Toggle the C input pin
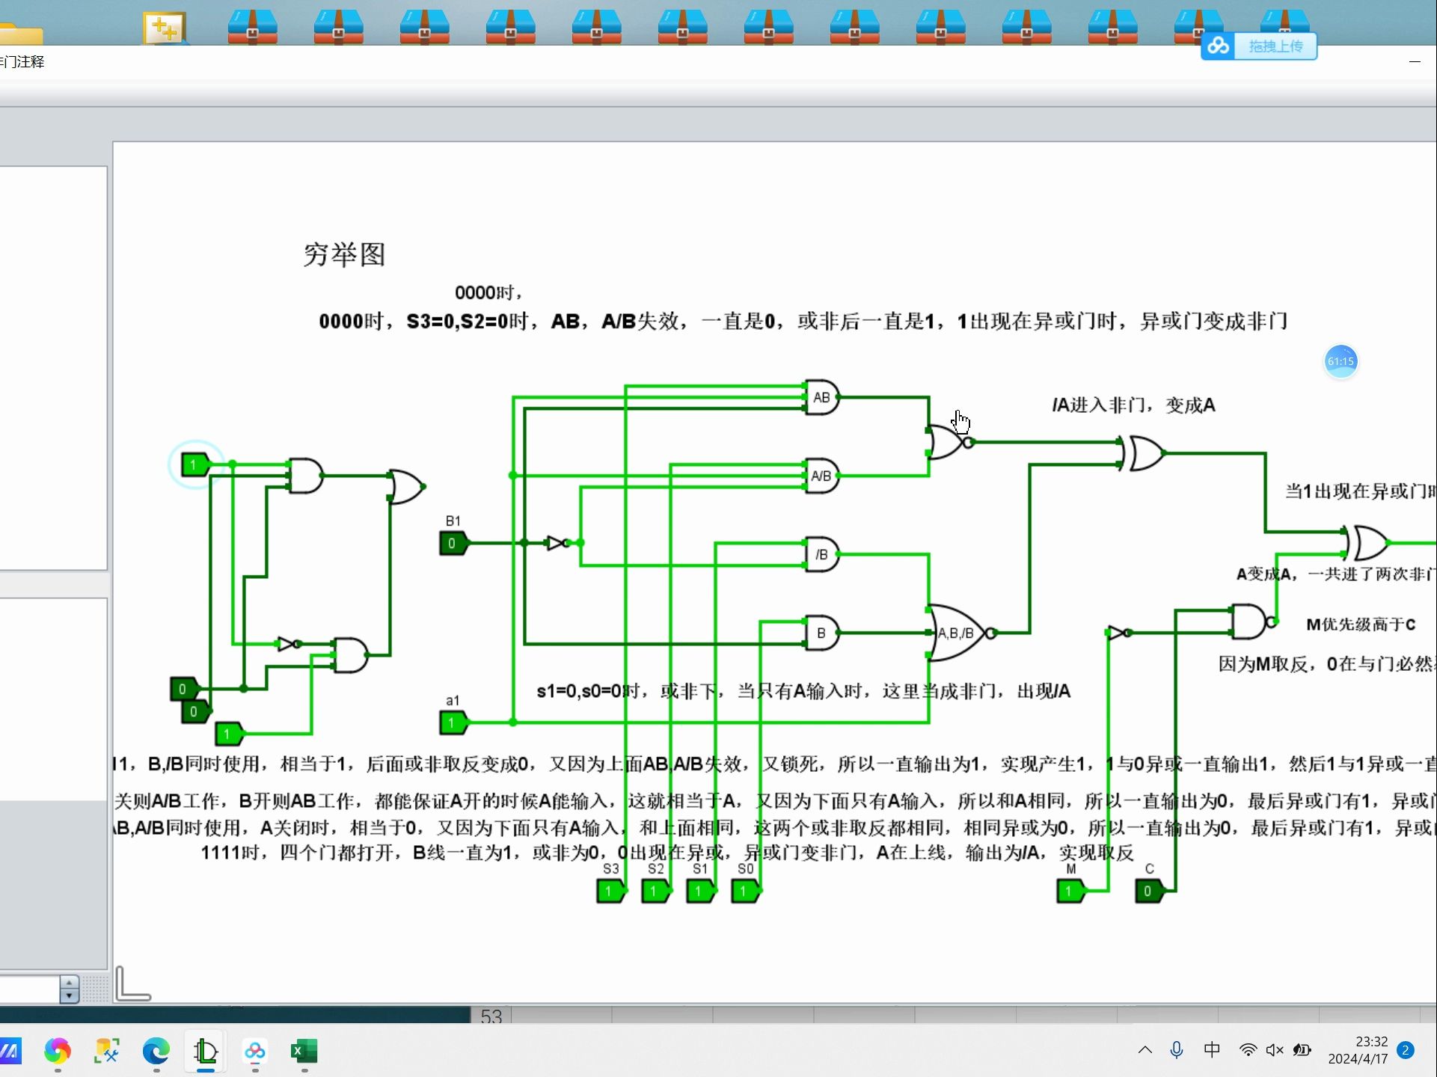 point(1149,891)
